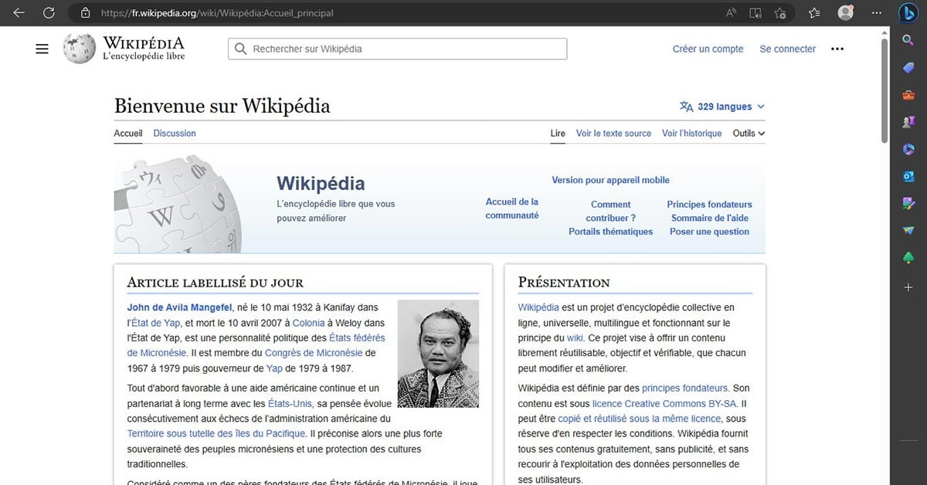
Task: Open the sidebar Search panel
Action: point(908,39)
